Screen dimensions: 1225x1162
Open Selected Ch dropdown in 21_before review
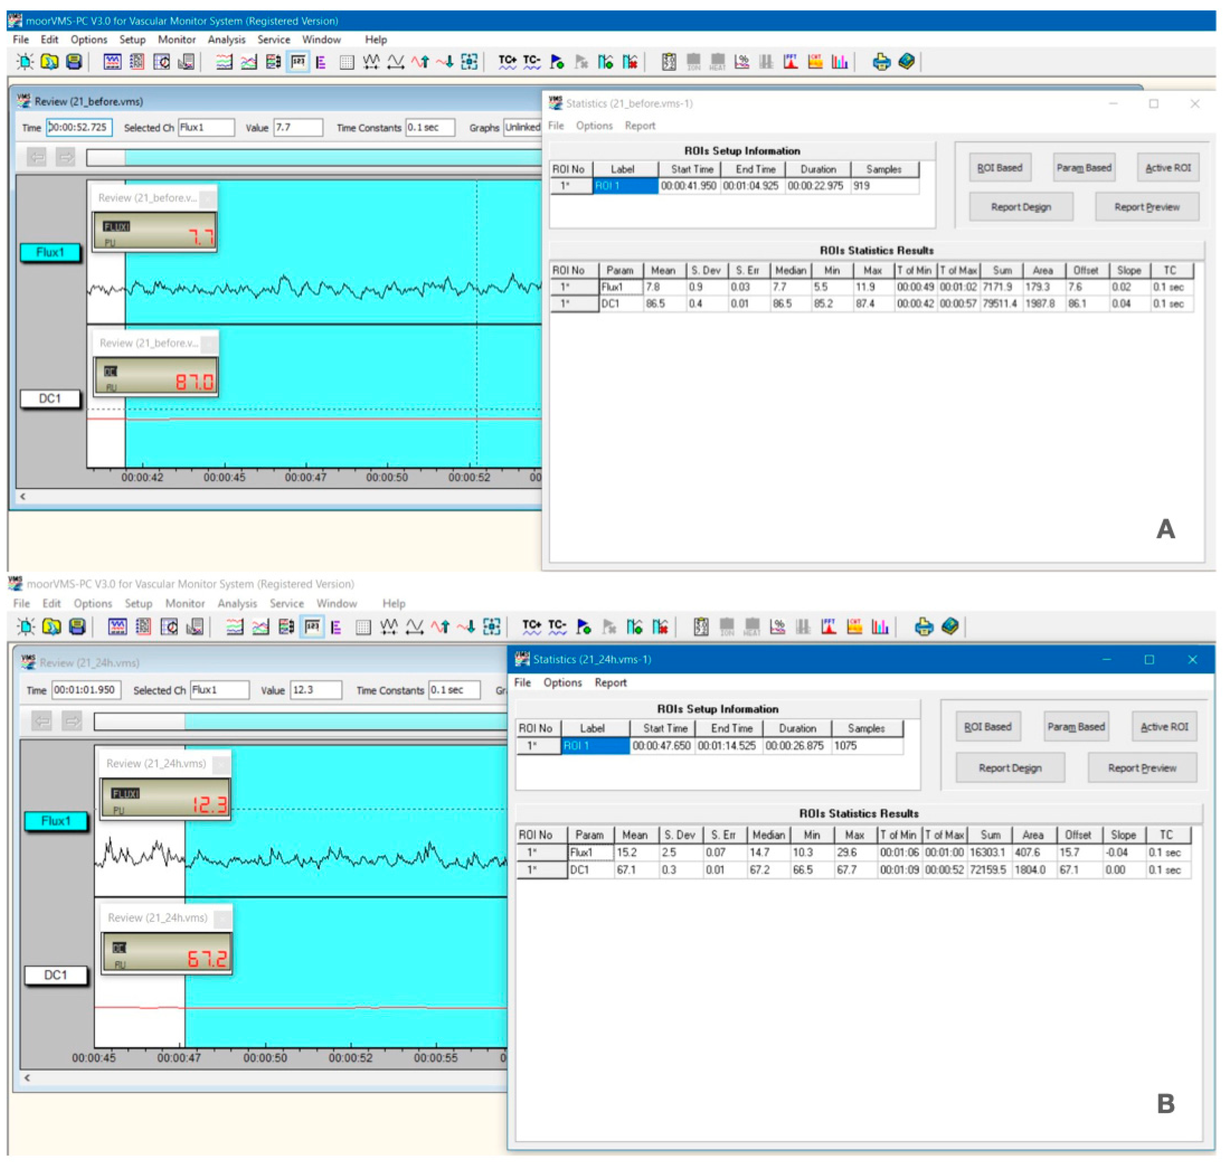206,127
